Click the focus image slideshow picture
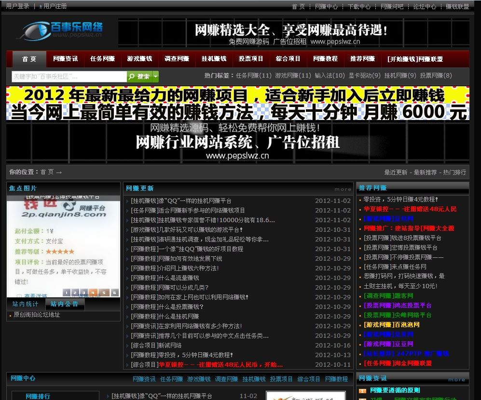The height and width of the screenshot is (400, 481). (63, 245)
